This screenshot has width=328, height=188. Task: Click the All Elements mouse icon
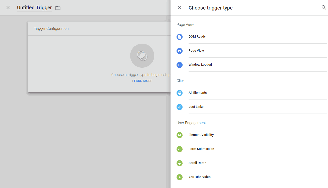pos(180,93)
